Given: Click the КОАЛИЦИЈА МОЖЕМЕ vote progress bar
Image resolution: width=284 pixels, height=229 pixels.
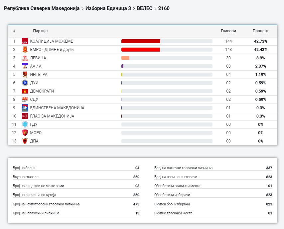Looking at the screenshot, I should click(167, 41).
